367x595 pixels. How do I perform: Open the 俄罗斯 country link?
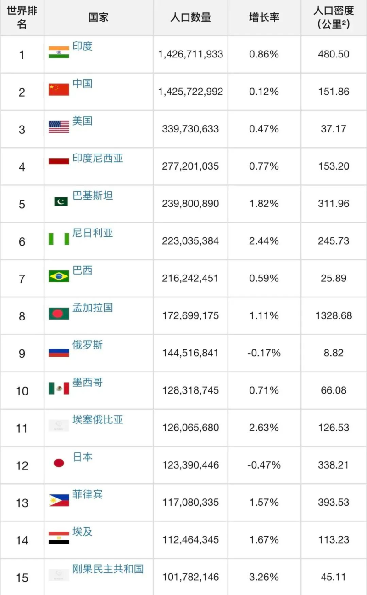(88, 345)
